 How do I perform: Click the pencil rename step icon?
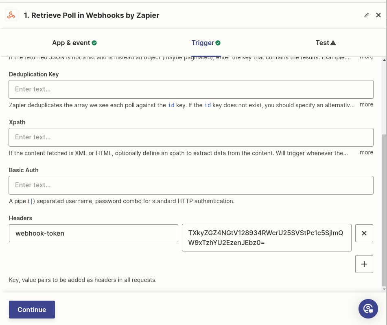[367, 15]
